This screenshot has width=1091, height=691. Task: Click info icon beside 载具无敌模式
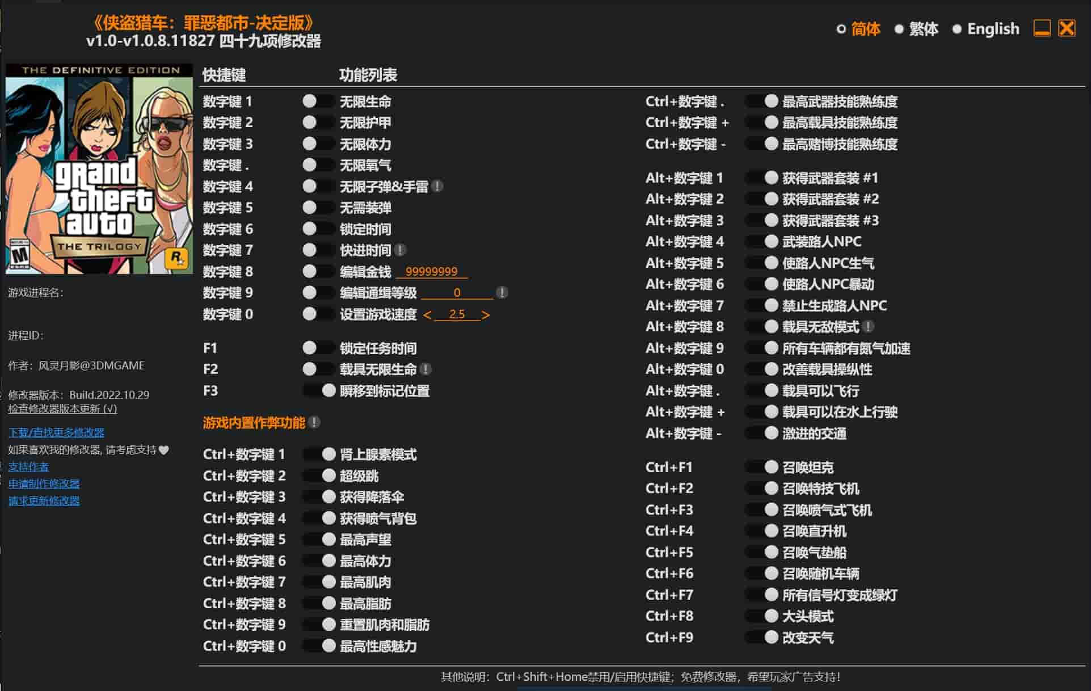tap(868, 327)
